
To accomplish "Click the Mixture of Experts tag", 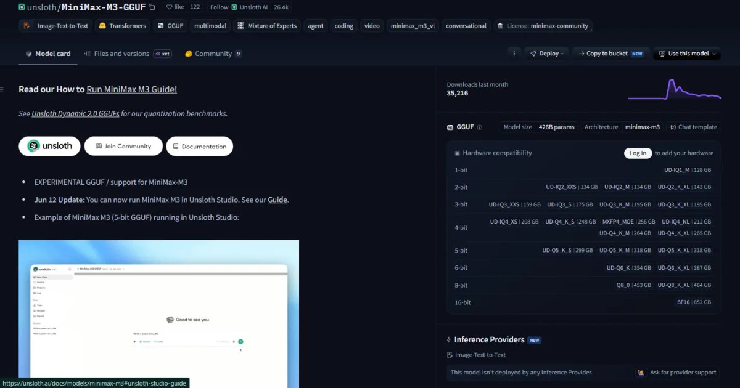I will pyautogui.click(x=267, y=26).
